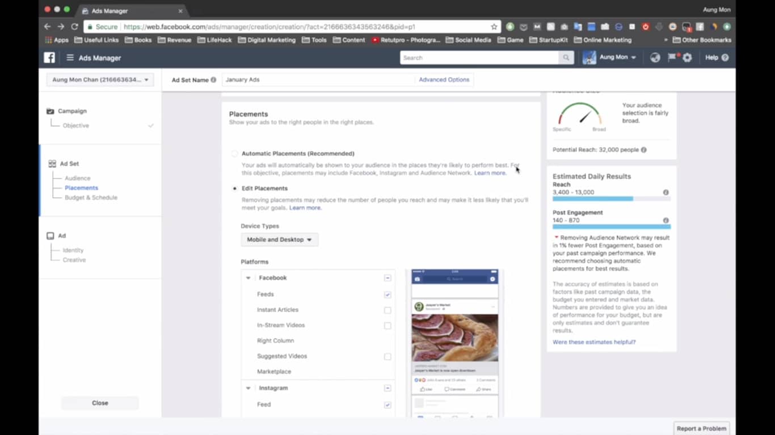
Task: Toggle the Instagram platform checkbox
Action: [387, 389]
